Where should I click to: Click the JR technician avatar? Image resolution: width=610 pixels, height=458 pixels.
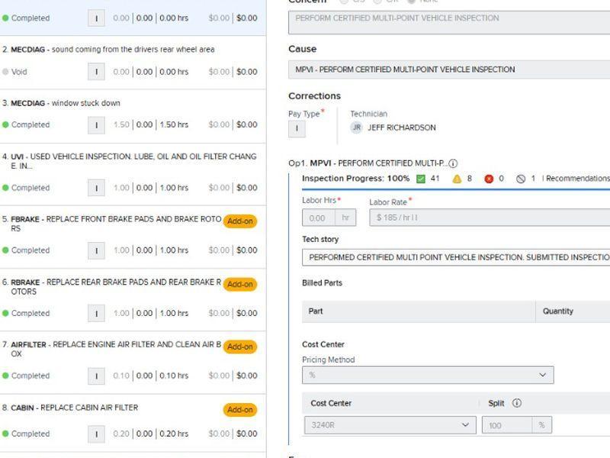point(356,127)
